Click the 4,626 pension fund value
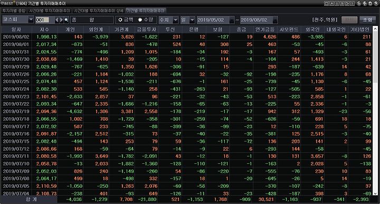This screenshot has width=380, height=204. (x=270, y=37)
